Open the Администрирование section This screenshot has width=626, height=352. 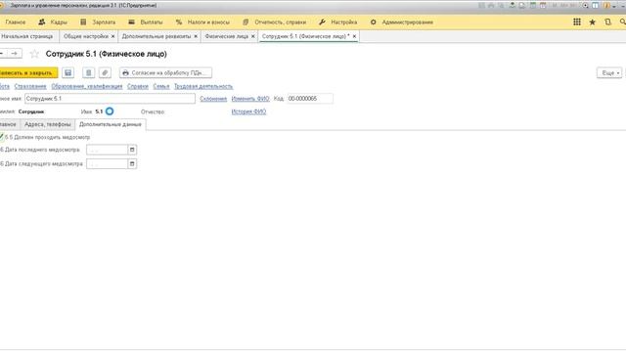[402, 22]
